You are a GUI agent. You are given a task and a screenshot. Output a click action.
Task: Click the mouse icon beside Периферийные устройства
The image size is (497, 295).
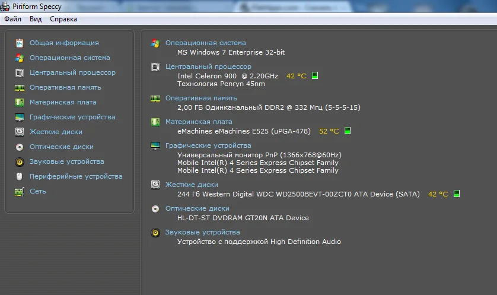click(x=20, y=177)
